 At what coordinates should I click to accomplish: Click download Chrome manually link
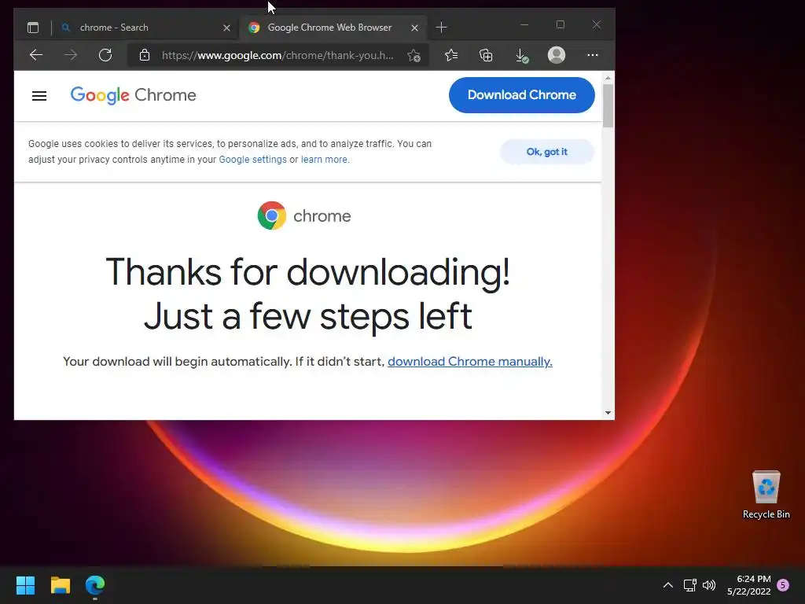(x=470, y=362)
